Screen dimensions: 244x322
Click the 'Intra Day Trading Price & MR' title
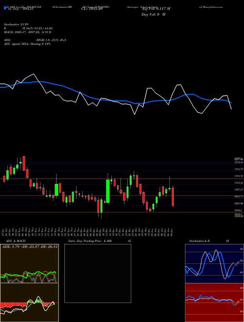click(x=90, y=241)
